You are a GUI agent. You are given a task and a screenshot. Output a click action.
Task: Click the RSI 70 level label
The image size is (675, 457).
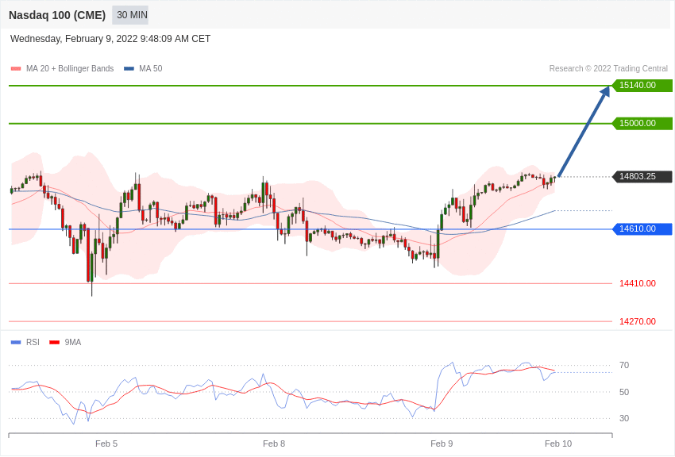pyautogui.click(x=624, y=366)
